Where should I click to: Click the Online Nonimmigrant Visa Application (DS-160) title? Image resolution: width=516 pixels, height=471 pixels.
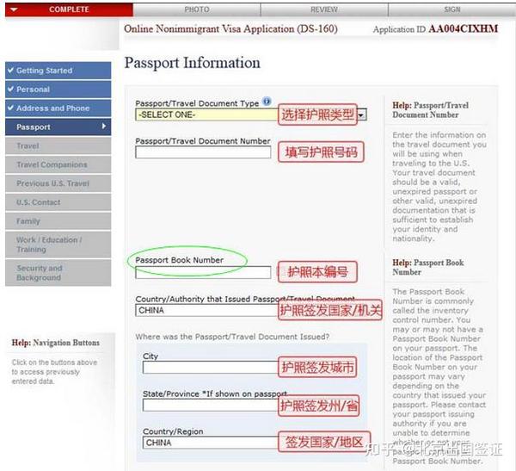pyautogui.click(x=230, y=29)
